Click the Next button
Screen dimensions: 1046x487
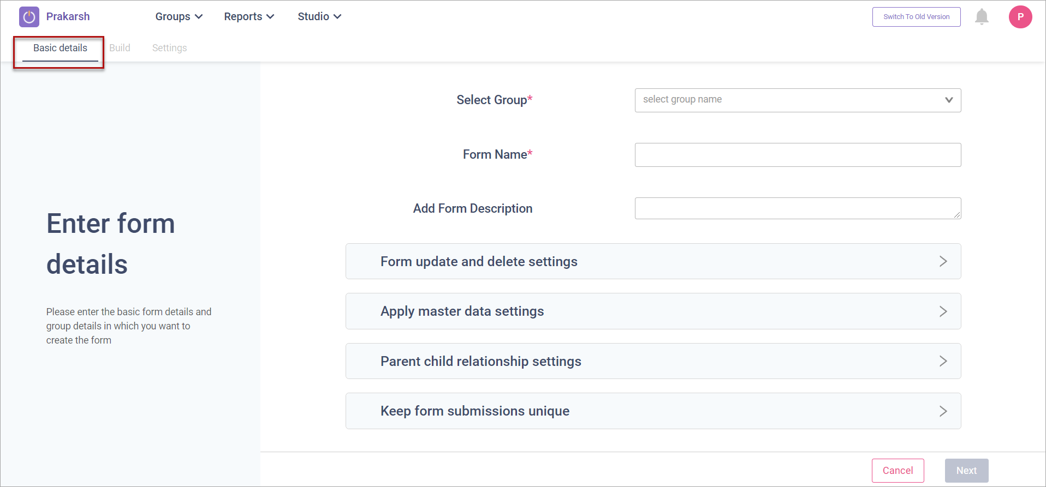(966, 471)
